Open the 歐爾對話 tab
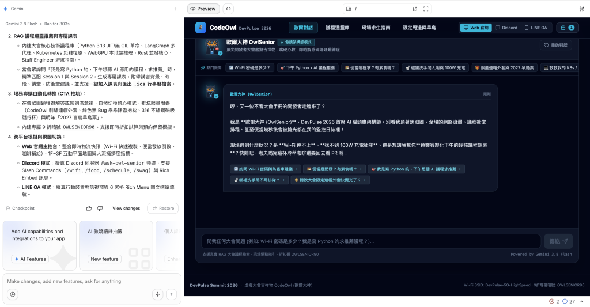This screenshot has height=307, width=590. point(303,28)
